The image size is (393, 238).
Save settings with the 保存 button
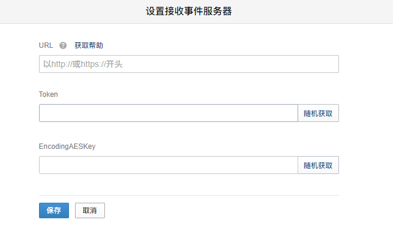click(x=54, y=210)
